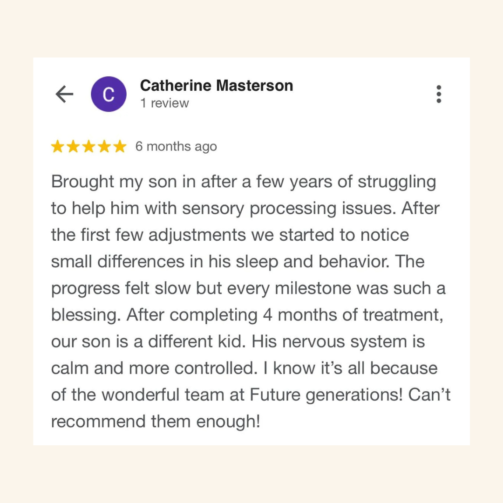Click the purple C profile avatar
This screenshot has height=503, width=503.
[x=109, y=94]
